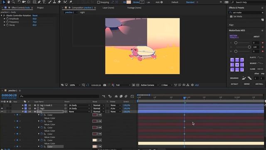This screenshot has width=266, height=150.
Task: Click the ABOUT button in MotionTools
Action: tap(256, 37)
